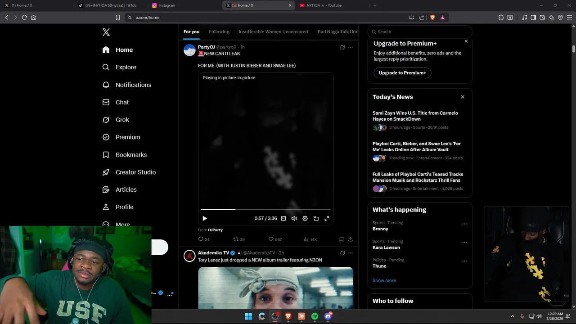The height and width of the screenshot is (324, 576).
Task: Open Sami Zayn Wins U.S. Title story
Action: (x=415, y=116)
